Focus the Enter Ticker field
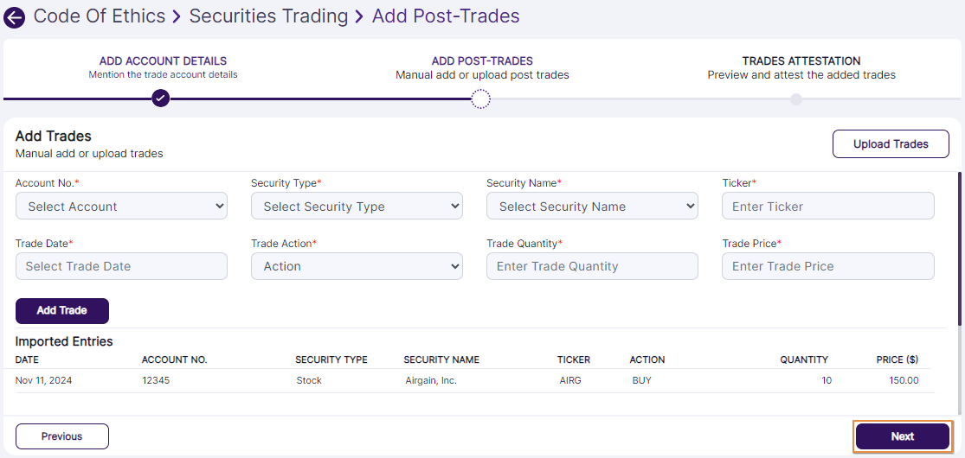965x458 pixels. point(827,207)
